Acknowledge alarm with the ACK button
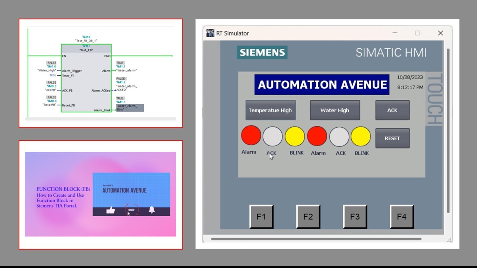The width and height of the screenshot is (477, 268). [x=392, y=110]
